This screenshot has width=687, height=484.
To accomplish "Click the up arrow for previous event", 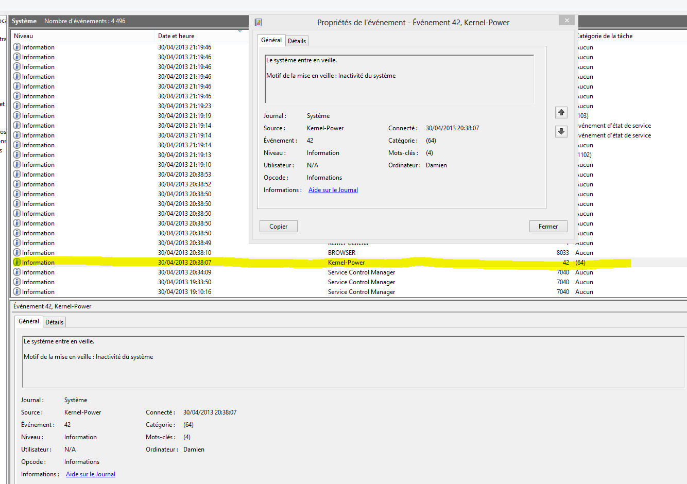I will pyautogui.click(x=561, y=112).
